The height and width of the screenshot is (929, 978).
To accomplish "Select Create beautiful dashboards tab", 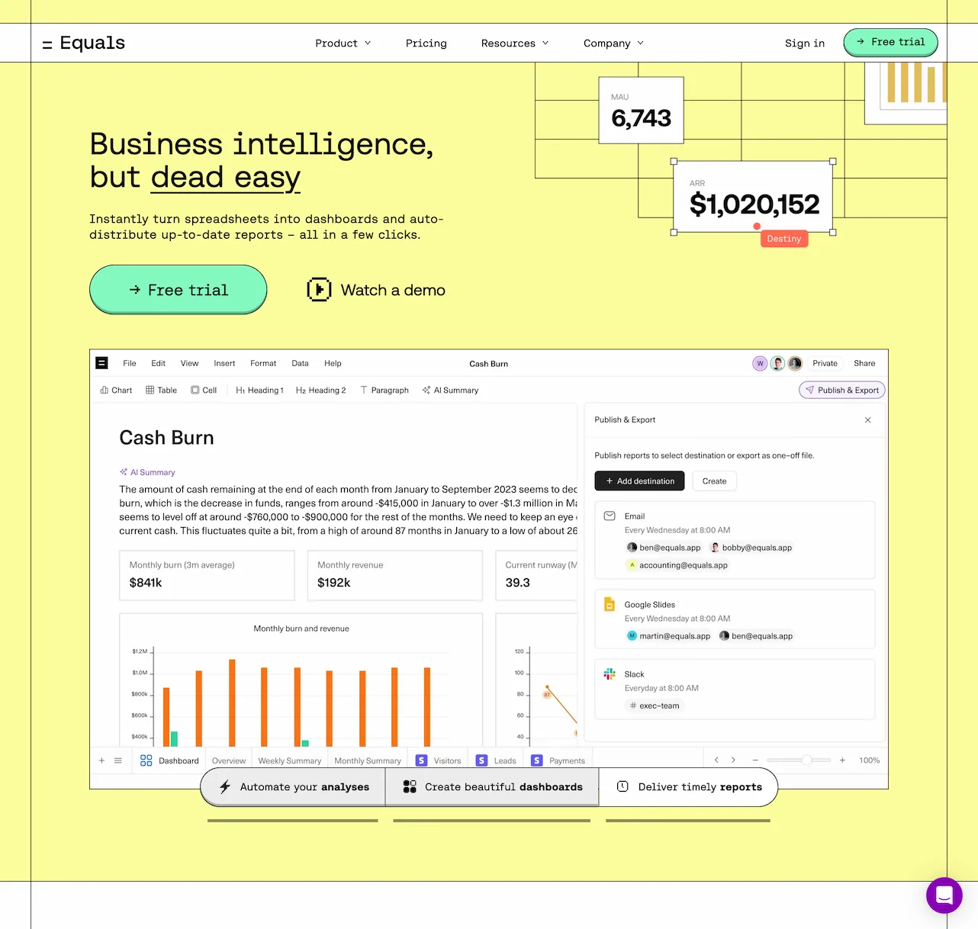I will (x=492, y=787).
